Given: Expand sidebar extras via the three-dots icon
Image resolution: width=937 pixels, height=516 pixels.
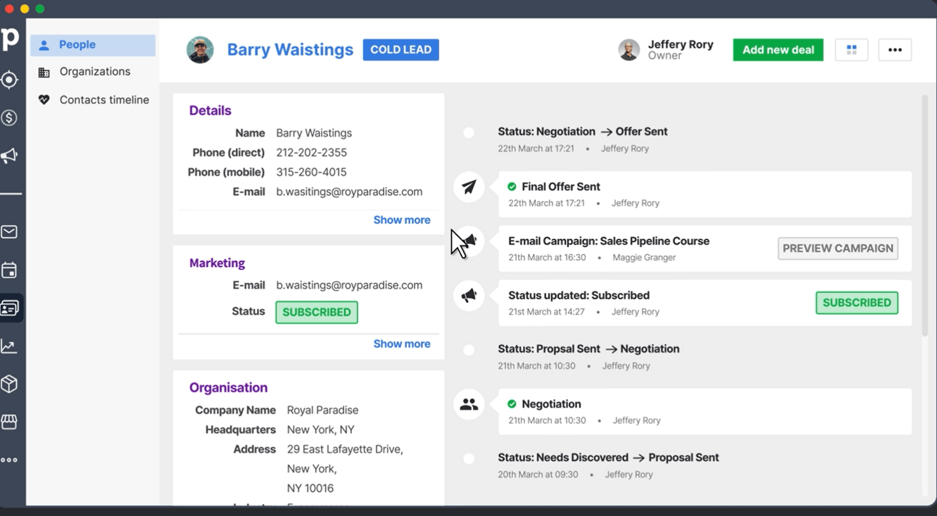Looking at the screenshot, I should coord(10,459).
